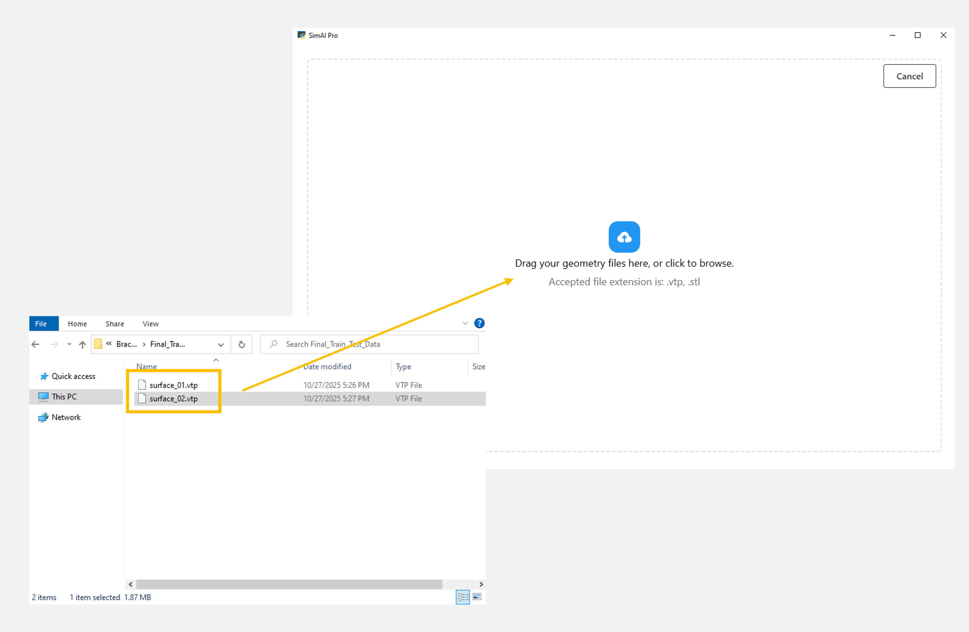This screenshot has height=632, width=969.
Task: Click the up-one-level arrow in Explorer
Action: coord(82,344)
